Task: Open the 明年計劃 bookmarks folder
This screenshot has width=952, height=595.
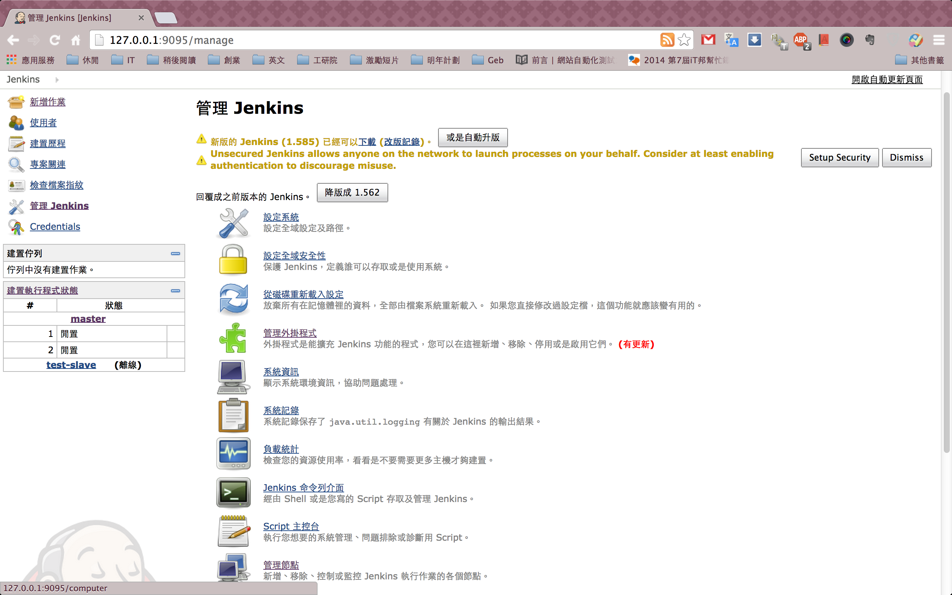Action: [435, 60]
